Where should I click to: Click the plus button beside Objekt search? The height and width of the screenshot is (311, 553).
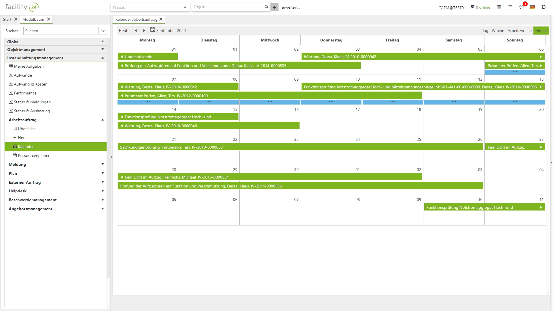pos(274,7)
